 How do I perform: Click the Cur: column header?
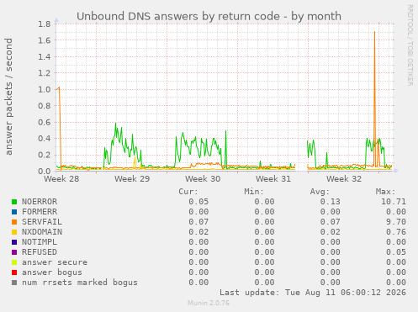188,192
